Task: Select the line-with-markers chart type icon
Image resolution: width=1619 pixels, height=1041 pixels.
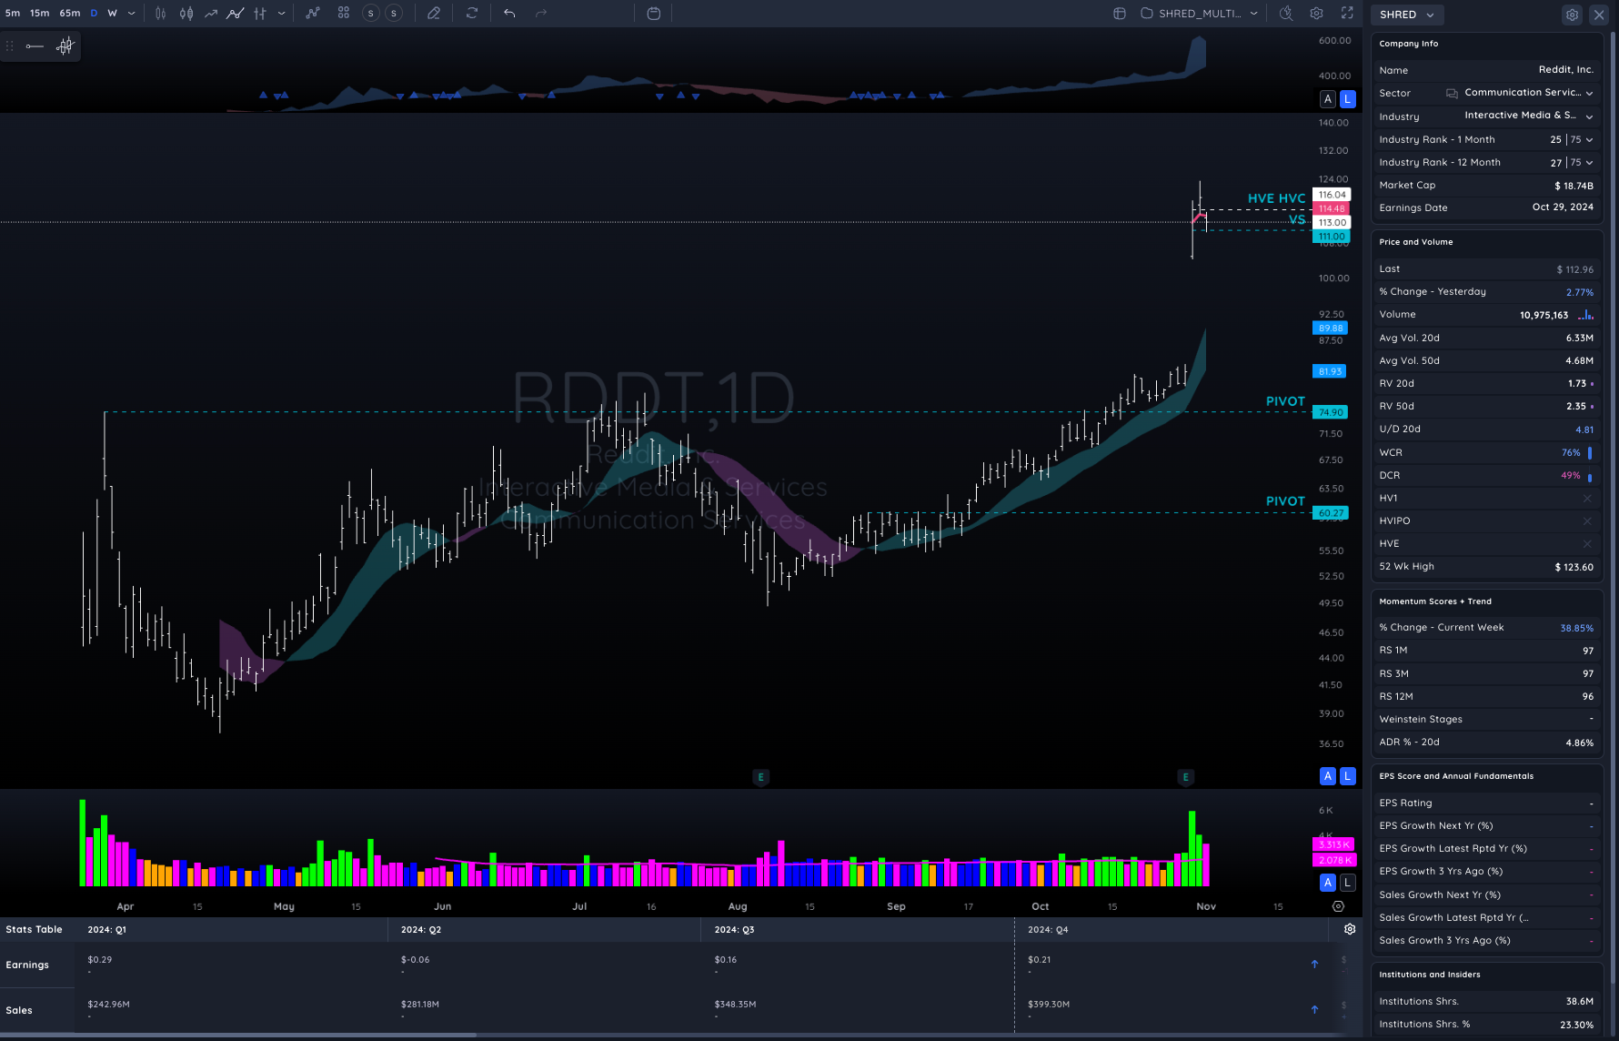Action: [x=236, y=14]
